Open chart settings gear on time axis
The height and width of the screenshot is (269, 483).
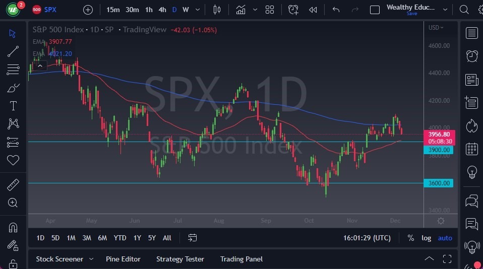pos(441,221)
